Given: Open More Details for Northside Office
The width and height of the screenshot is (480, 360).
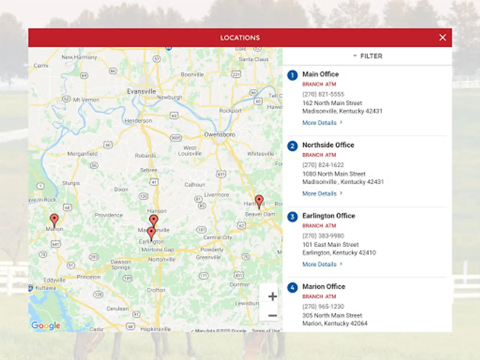Looking at the screenshot, I should pyautogui.click(x=322, y=194).
